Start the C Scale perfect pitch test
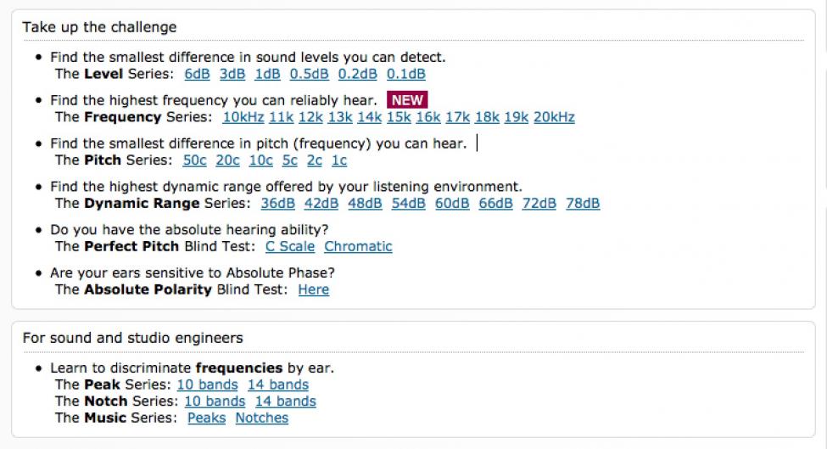Screen dimensions: 827x449 tap(290, 246)
